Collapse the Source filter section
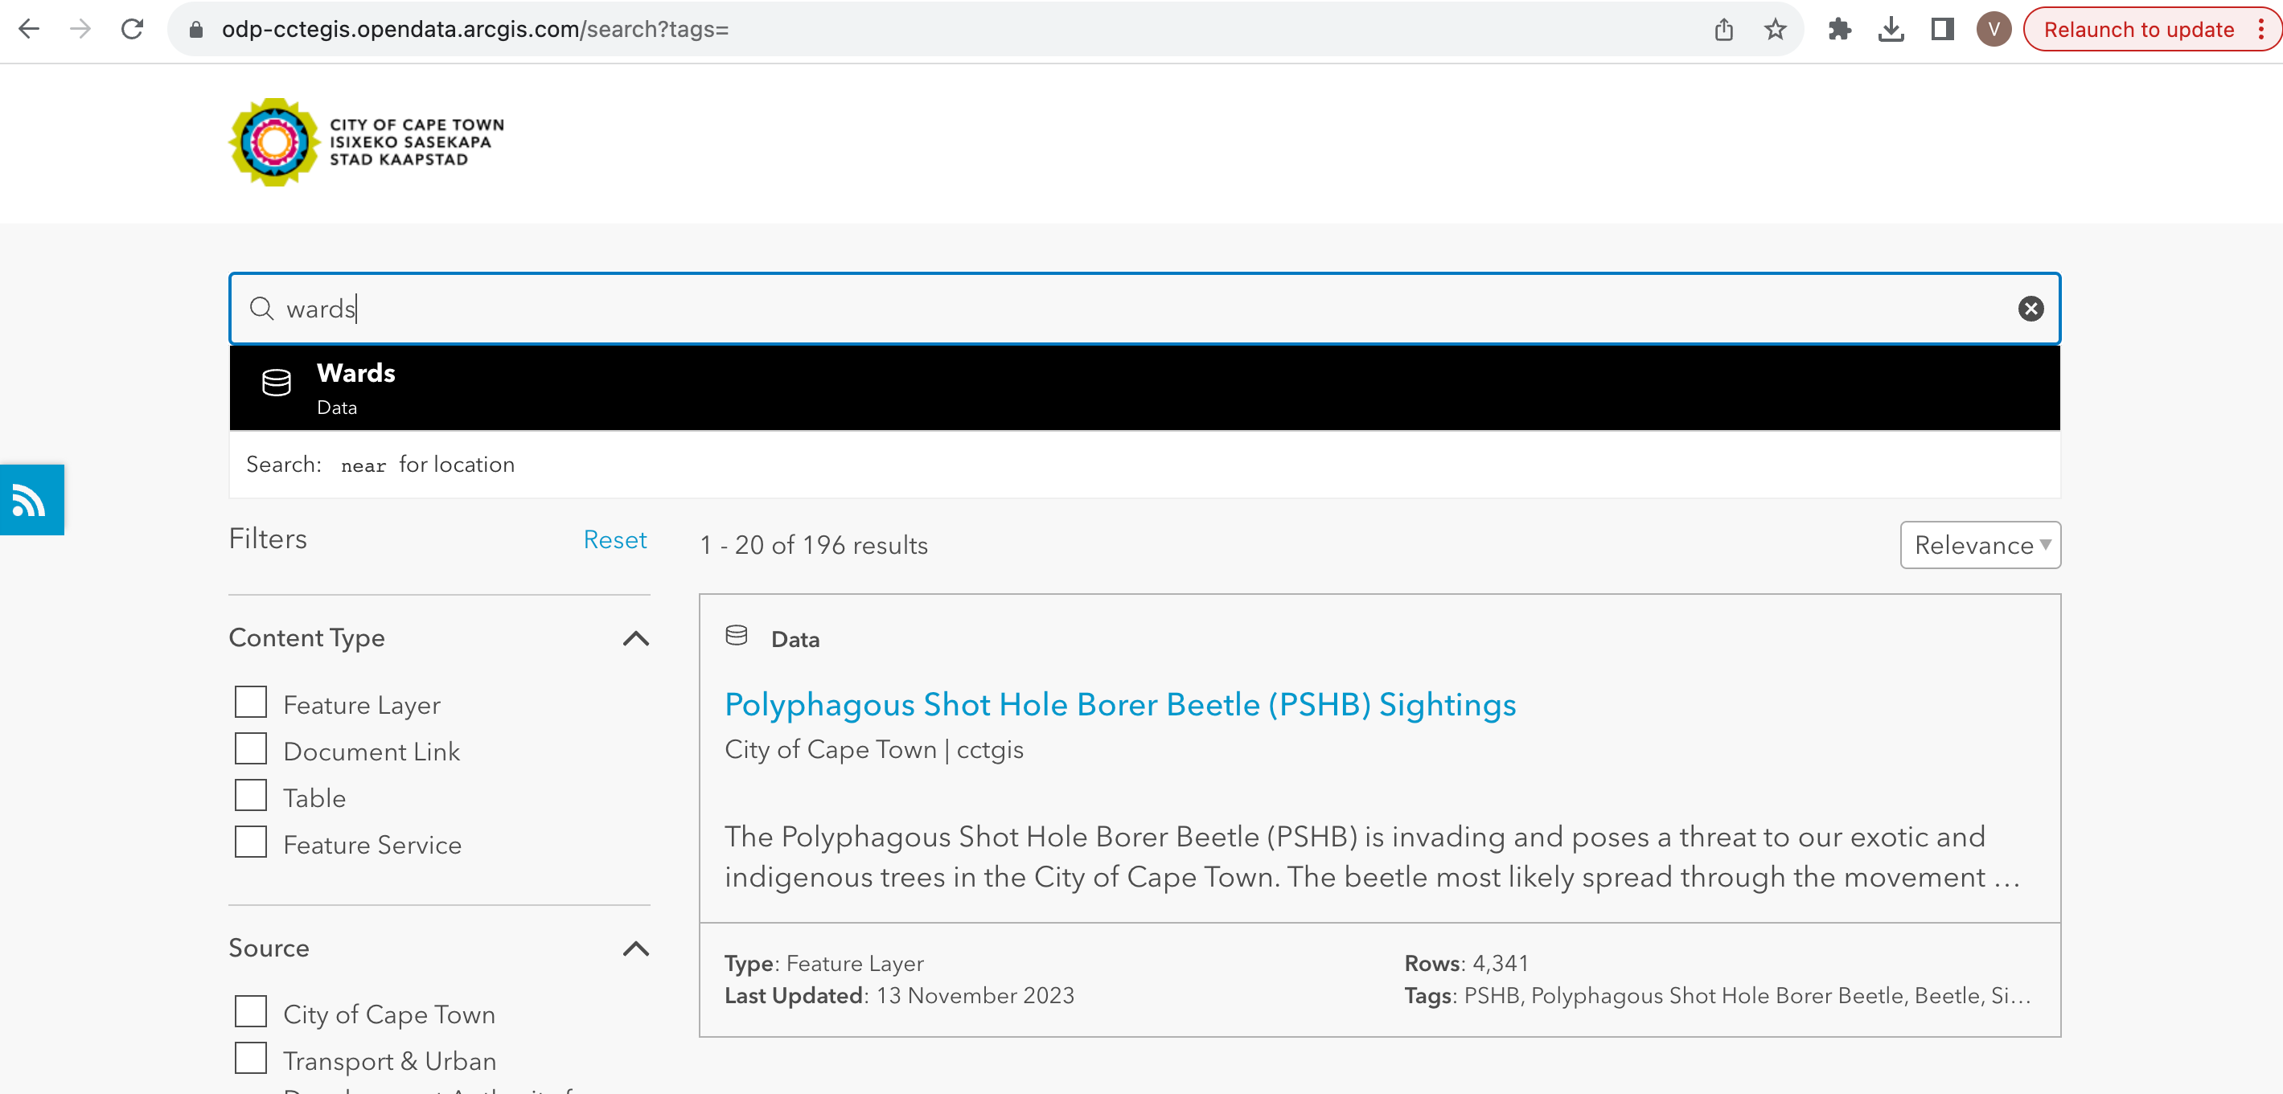 click(x=635, y=949)
